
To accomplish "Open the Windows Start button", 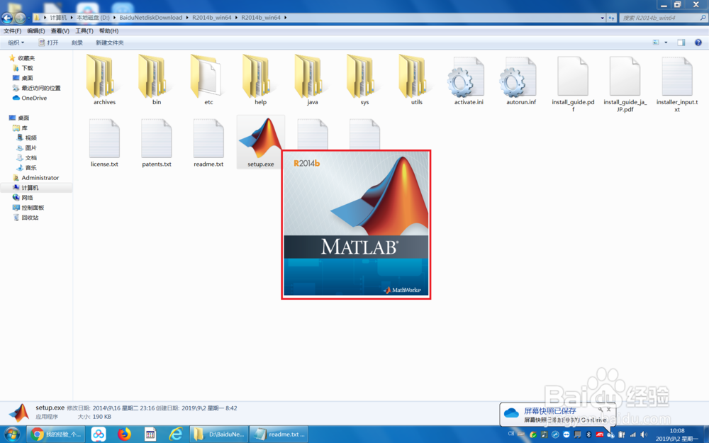I will tap(11, 434).
